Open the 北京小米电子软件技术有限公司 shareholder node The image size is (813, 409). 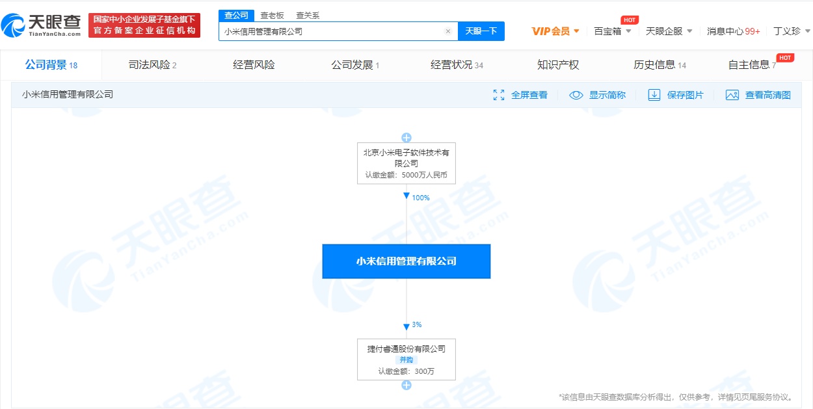(406, 163)
